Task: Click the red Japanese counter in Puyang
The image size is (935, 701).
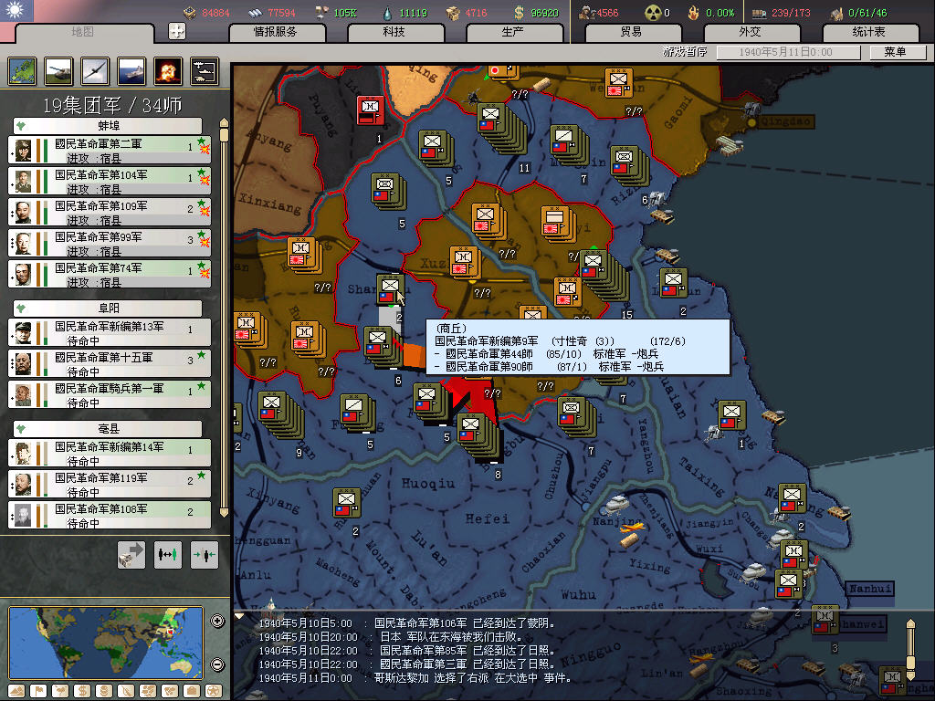Action: coord(371,110)
